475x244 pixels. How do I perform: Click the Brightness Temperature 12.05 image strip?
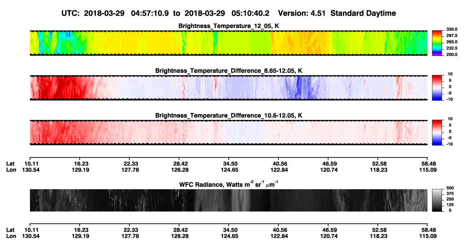tap(228, 43)
